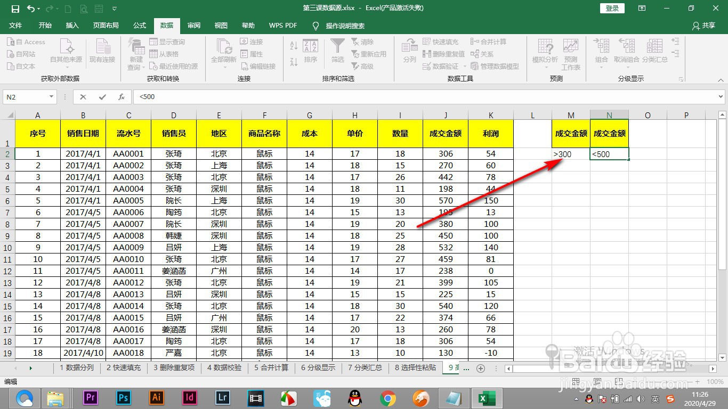Click the formula bar confirm checkmark
This screenshot has height=409, width=728.
[102, 97]
